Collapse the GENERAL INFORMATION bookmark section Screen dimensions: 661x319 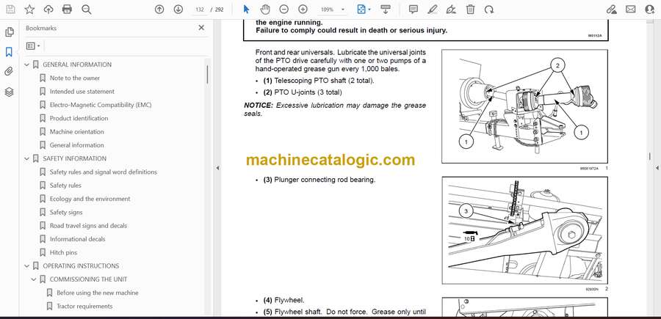pyautogui.click(x=27, y=65)
